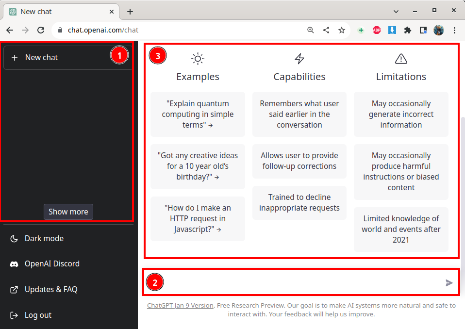Click the side panel icon in toolbar
The image size is (465, 329).
[423, 30]
